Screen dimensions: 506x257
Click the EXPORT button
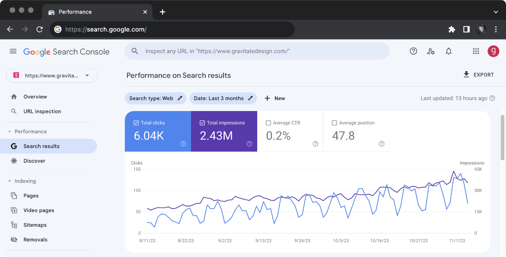(479, 74)
